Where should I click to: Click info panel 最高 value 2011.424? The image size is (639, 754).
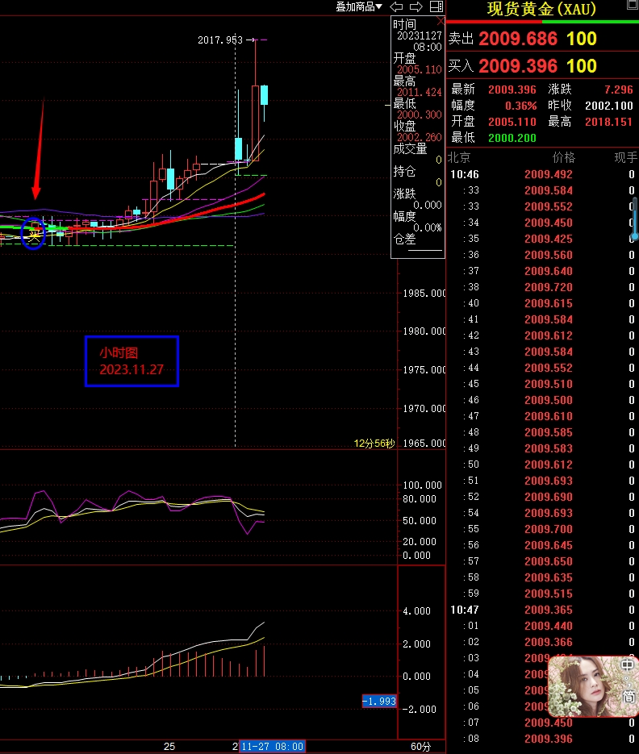pos(419,92)
